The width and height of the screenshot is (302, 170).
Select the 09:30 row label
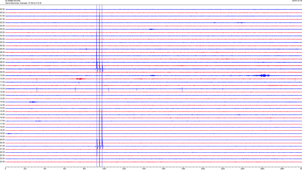(2, 72)
